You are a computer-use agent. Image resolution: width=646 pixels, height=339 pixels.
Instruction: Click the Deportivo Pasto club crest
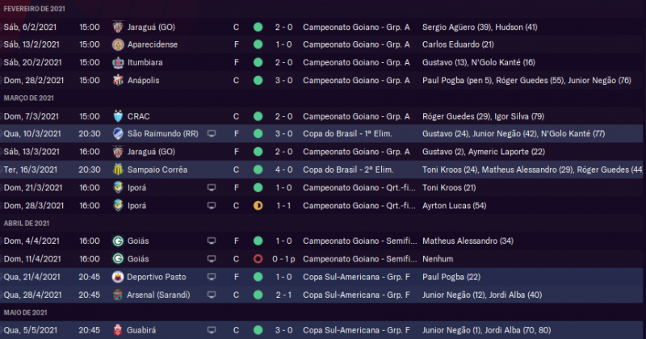[x=119, y=276]
